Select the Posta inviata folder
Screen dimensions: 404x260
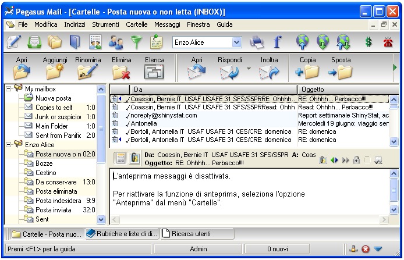[54, 210]
